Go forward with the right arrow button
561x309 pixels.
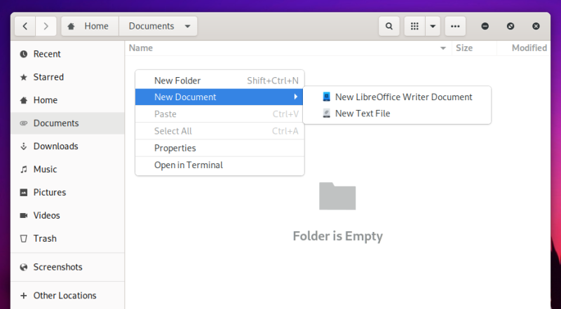coord(46,26)
